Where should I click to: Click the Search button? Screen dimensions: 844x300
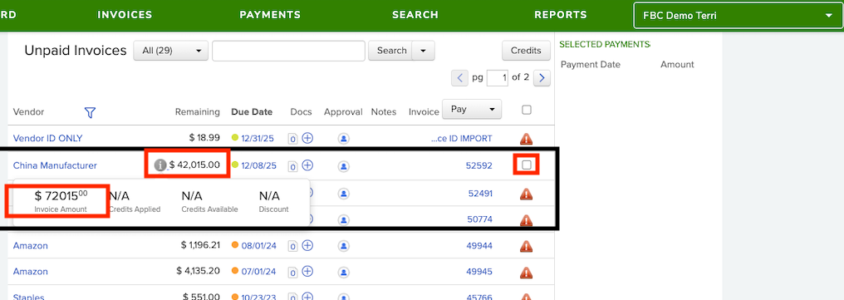[x=390, y=51]
